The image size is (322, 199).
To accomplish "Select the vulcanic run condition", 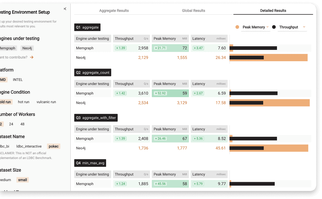I will click(46, 102).
